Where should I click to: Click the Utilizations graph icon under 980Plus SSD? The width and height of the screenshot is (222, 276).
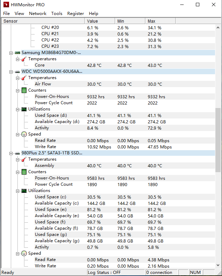click(24, 191)
